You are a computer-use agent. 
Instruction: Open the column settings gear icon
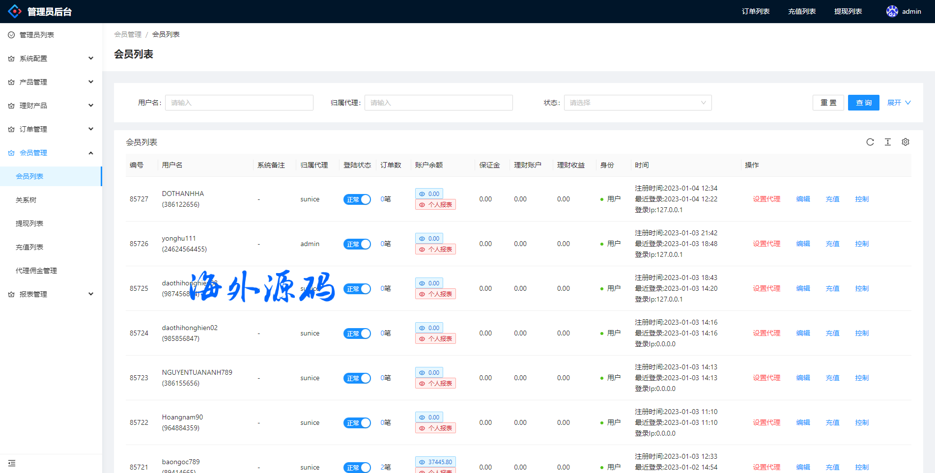point(905,142)
